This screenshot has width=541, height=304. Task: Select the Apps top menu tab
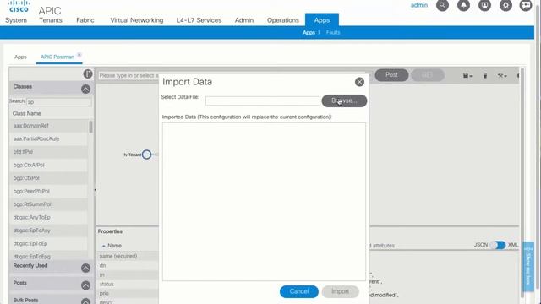[x=322, y=20]
